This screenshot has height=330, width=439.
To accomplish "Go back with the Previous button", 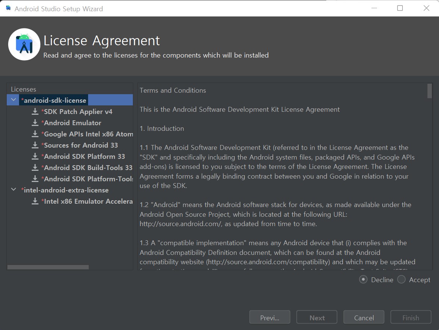I will point(270,317).
